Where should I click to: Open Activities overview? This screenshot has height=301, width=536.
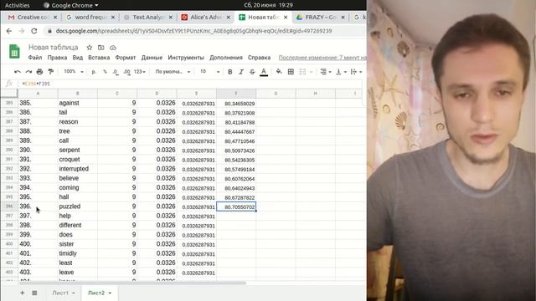(x=18, y=5)
